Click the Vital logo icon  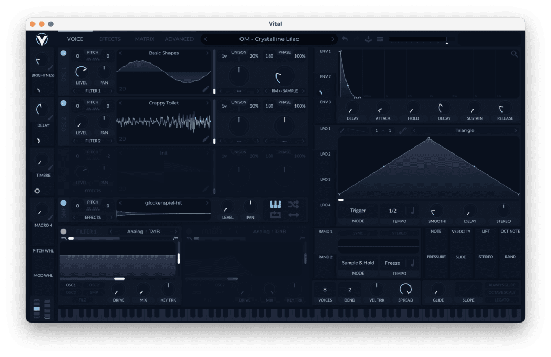(41, 39)
